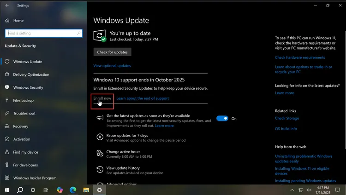The image size is (346, 195).
Task: Open Windows Insider Program icon
Action: tap(7, 178)
